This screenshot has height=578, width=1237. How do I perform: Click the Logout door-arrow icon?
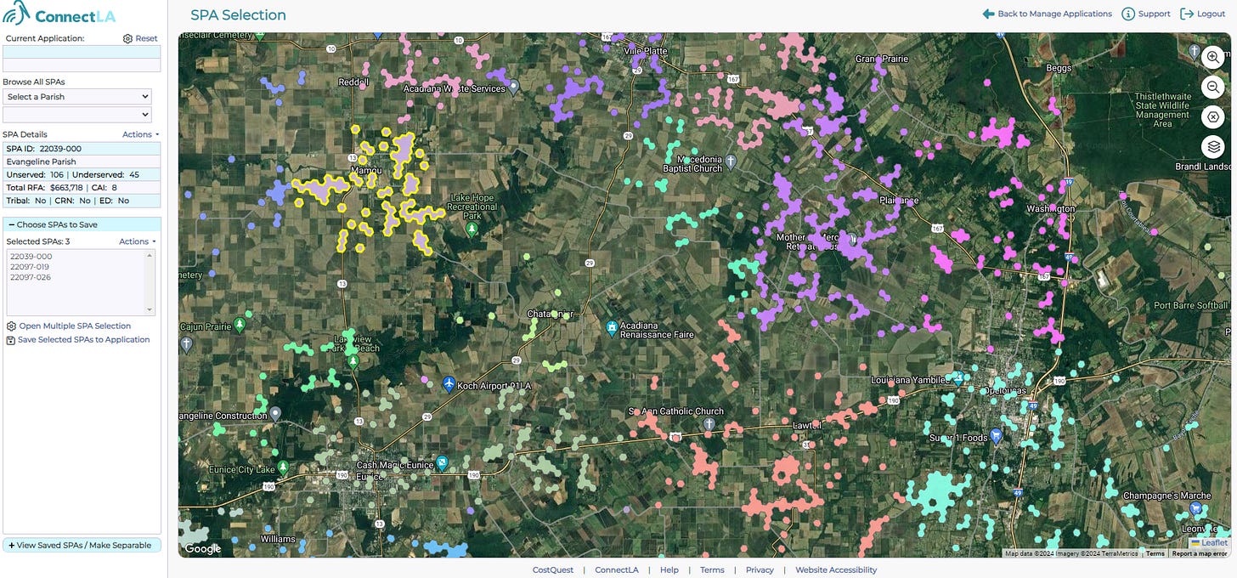[x=1187, y=14]
